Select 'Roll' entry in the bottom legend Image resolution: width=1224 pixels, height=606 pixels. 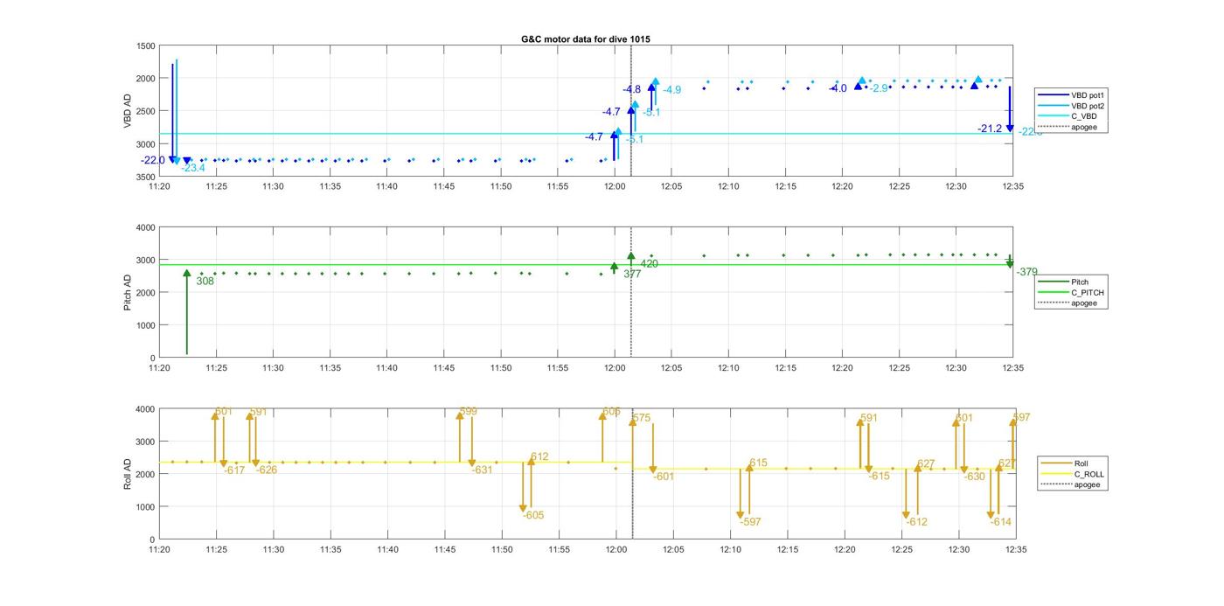[1081, 463]
